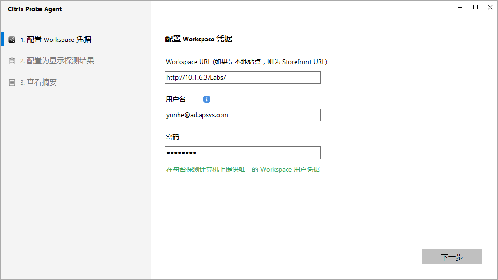Go to step 2 配置为显示探测结果
Viewport: 498px width, 280px height.
click(x=57, y=61)
